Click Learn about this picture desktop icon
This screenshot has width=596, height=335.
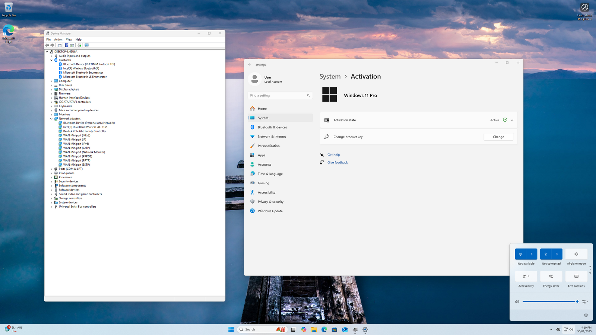[x=585, y=12]
